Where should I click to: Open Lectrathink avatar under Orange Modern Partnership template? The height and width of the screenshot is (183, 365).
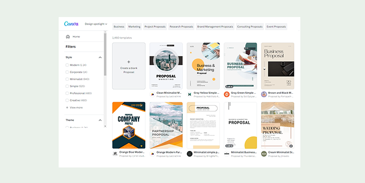tap(152, 153)
